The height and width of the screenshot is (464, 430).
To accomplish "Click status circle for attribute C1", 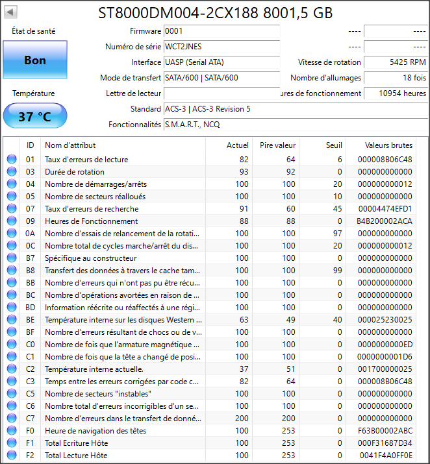I will 12,356.
